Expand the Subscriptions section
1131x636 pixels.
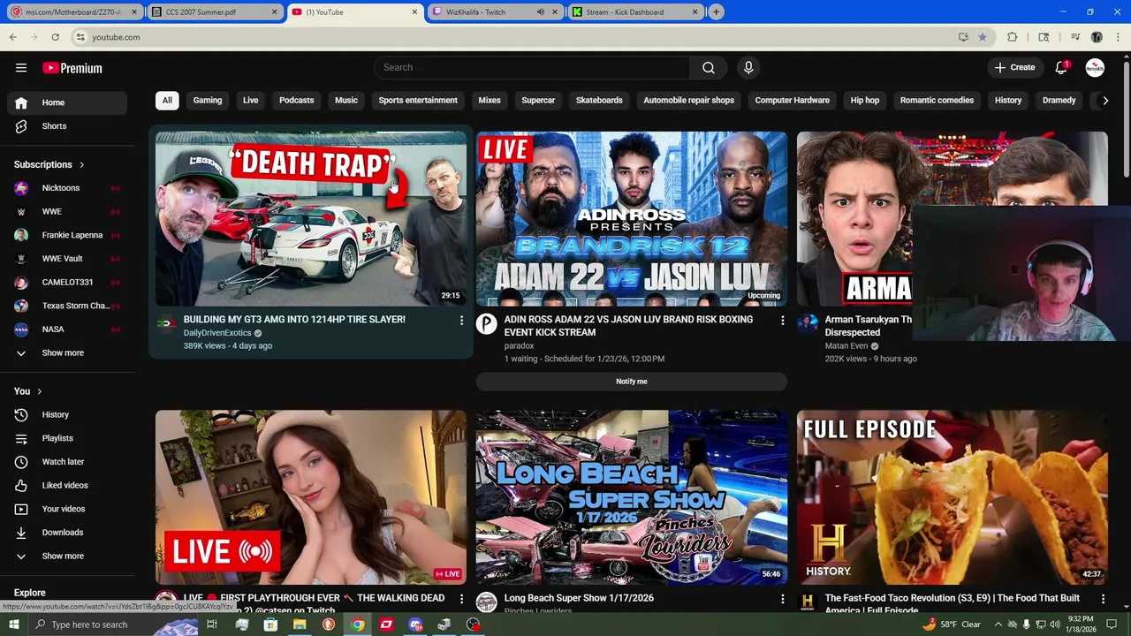[49, 165]
